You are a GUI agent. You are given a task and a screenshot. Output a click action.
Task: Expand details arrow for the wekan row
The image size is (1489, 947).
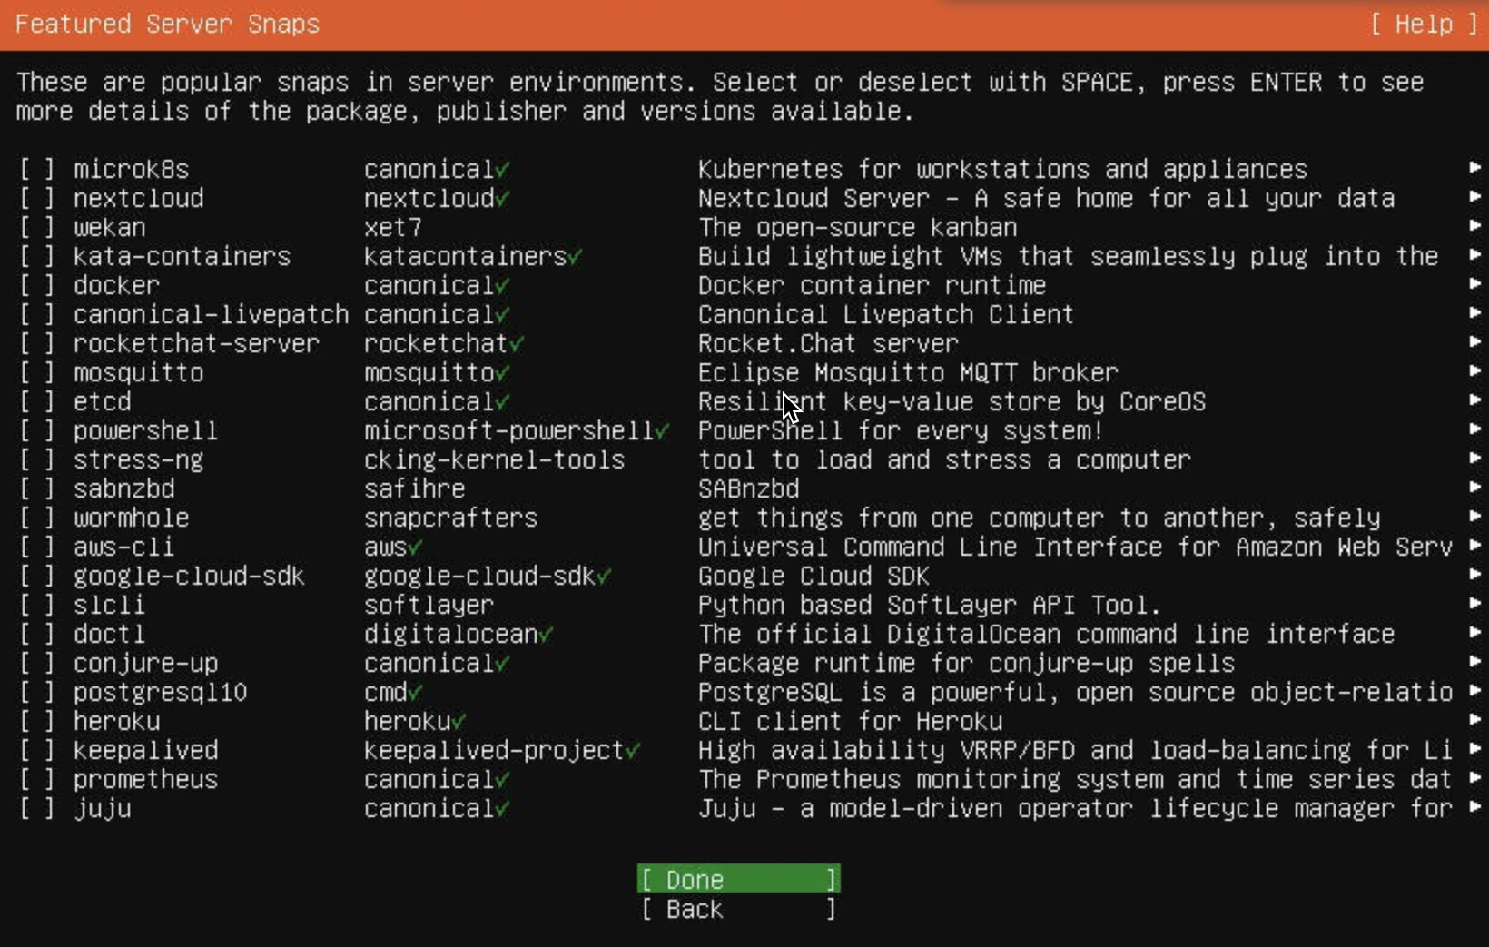1474,226
